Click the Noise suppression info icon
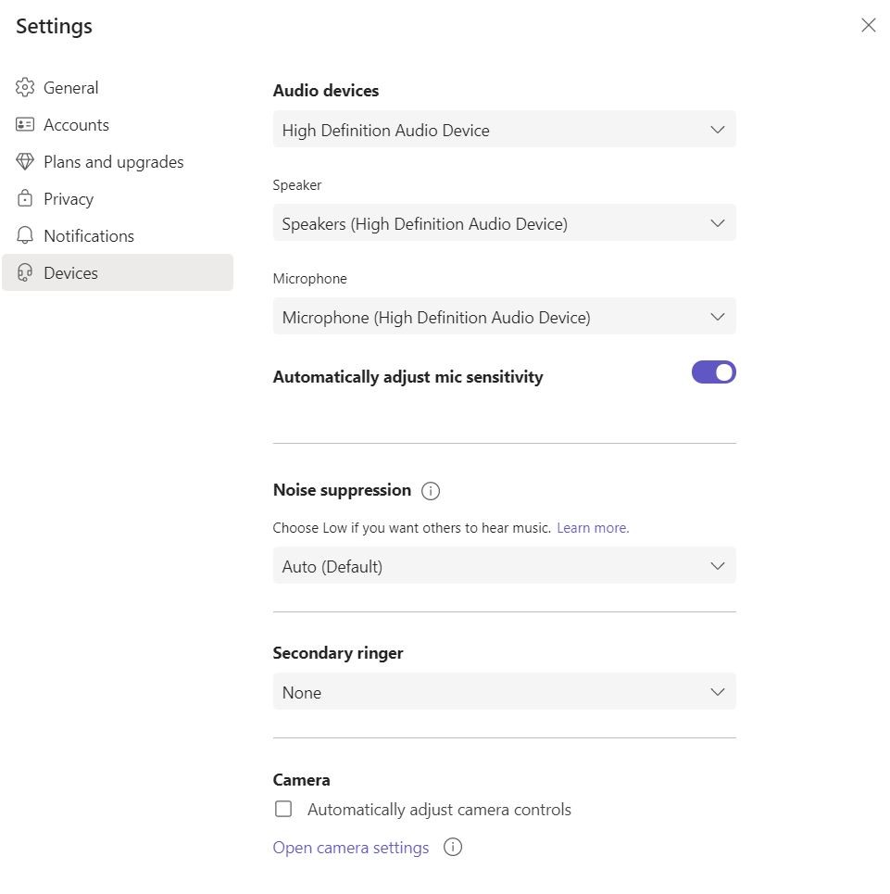The height and width of the screenshot is (894, 890). pos(431,491)
